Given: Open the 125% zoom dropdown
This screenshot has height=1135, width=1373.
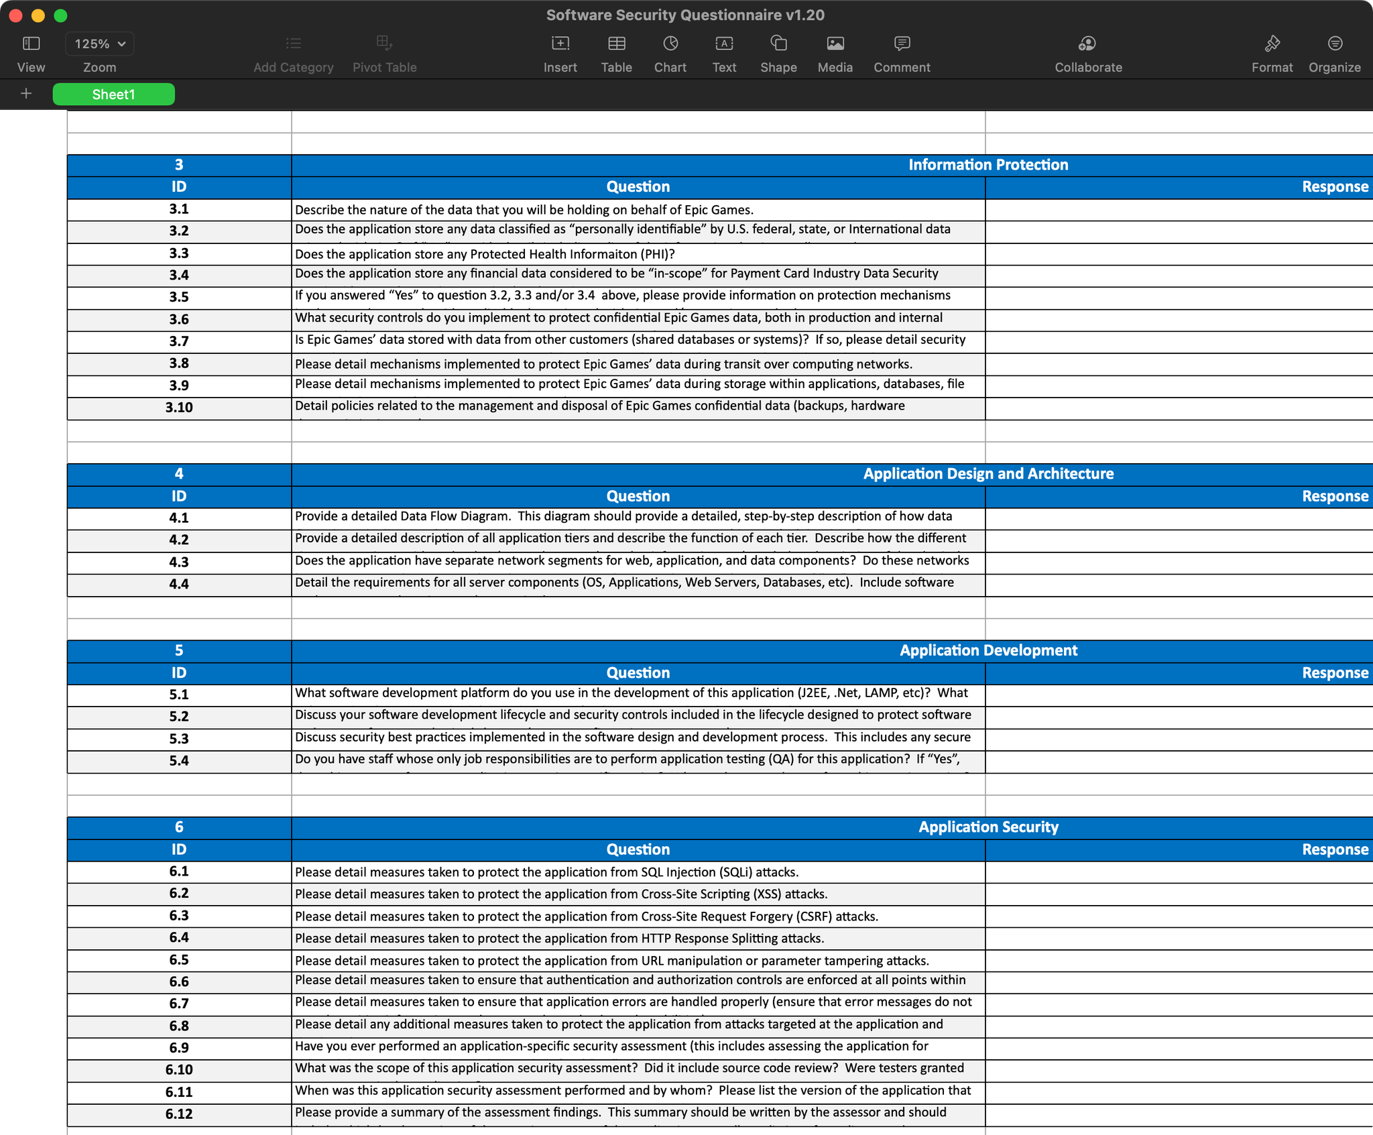Looking at the screenshot, I should click(x=99, y=44).
